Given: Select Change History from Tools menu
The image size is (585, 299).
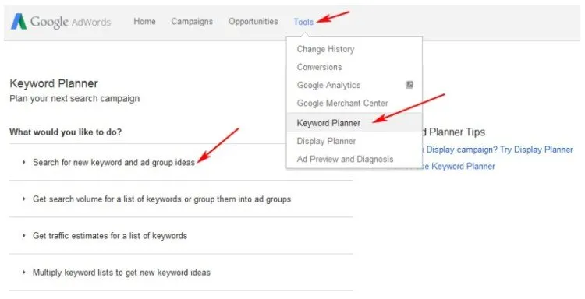Looking at the screenshot, I should pos(325,49).
